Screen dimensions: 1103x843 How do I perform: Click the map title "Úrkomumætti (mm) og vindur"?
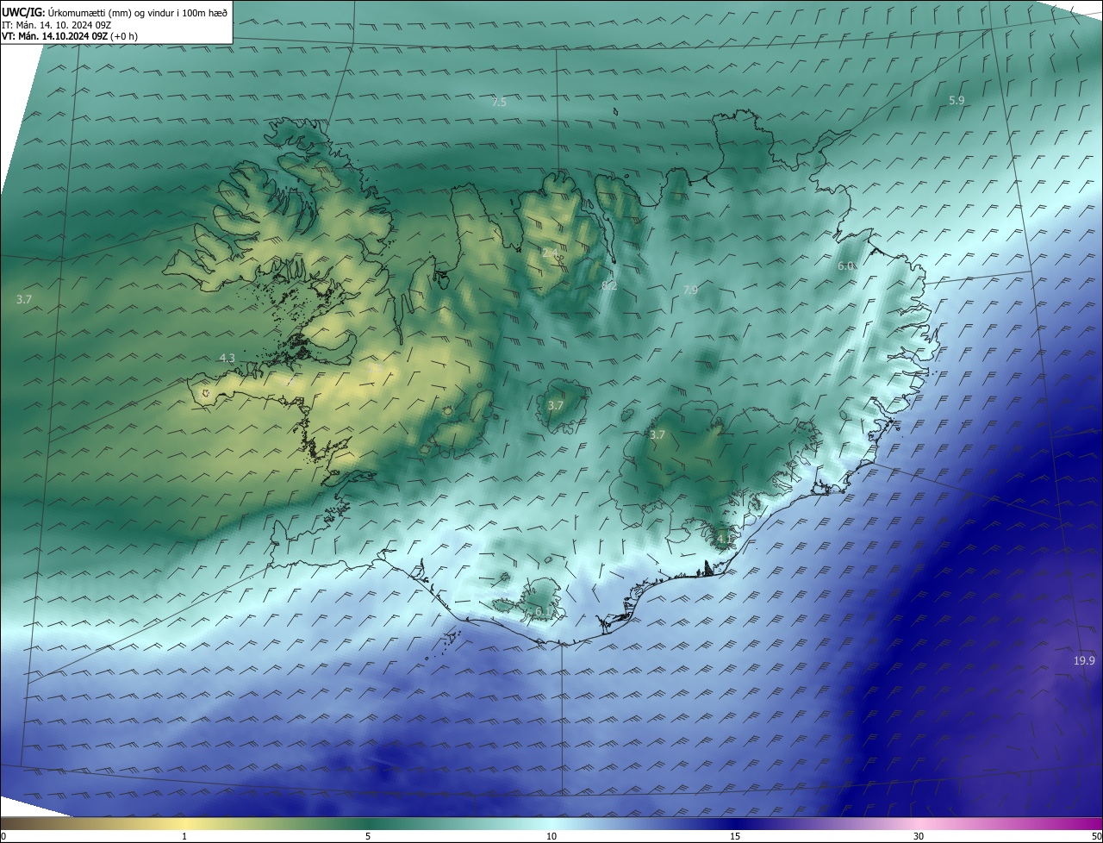point(113,14)
